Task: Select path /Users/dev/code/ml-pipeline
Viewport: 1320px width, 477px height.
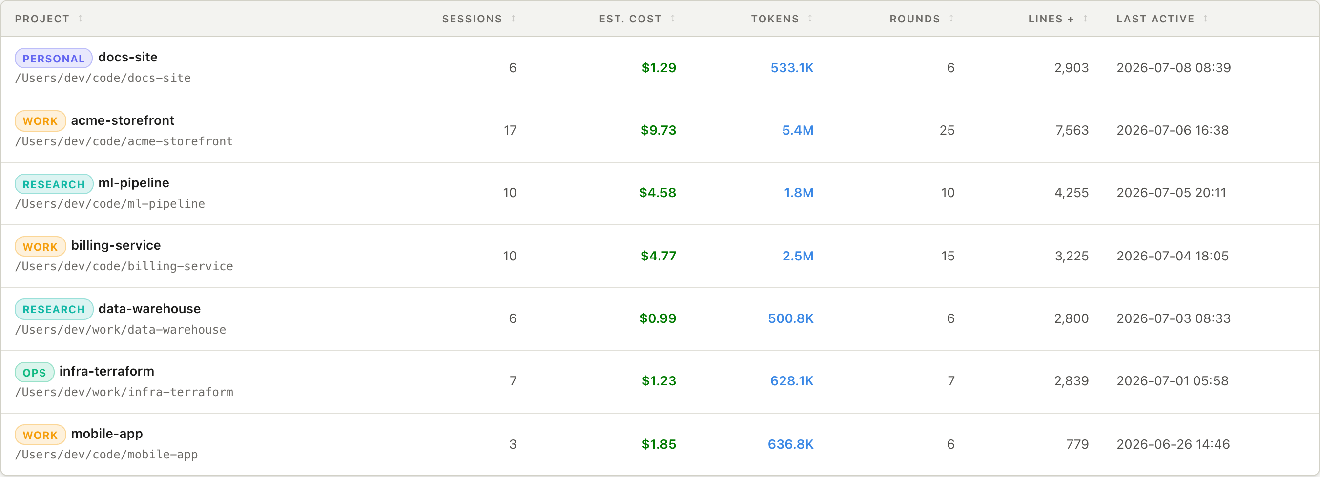Action: point(110,204)
